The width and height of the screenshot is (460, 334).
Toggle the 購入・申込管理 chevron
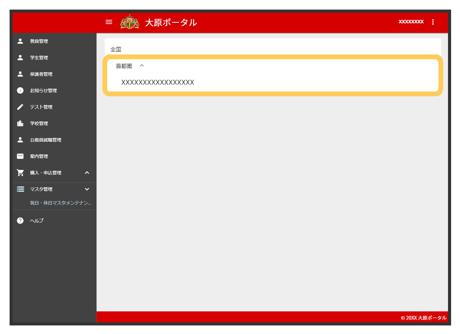(87, 173)
